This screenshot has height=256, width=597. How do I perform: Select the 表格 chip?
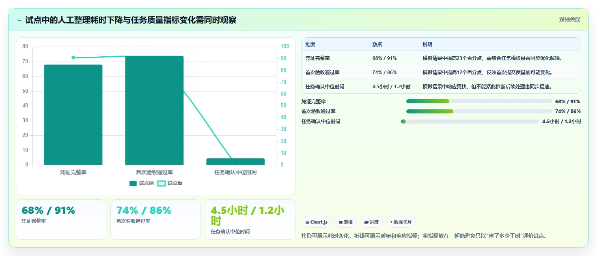(345, 222)
